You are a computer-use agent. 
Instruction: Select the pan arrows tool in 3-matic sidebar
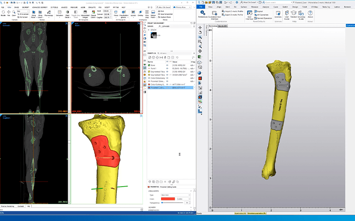[200, 27]
